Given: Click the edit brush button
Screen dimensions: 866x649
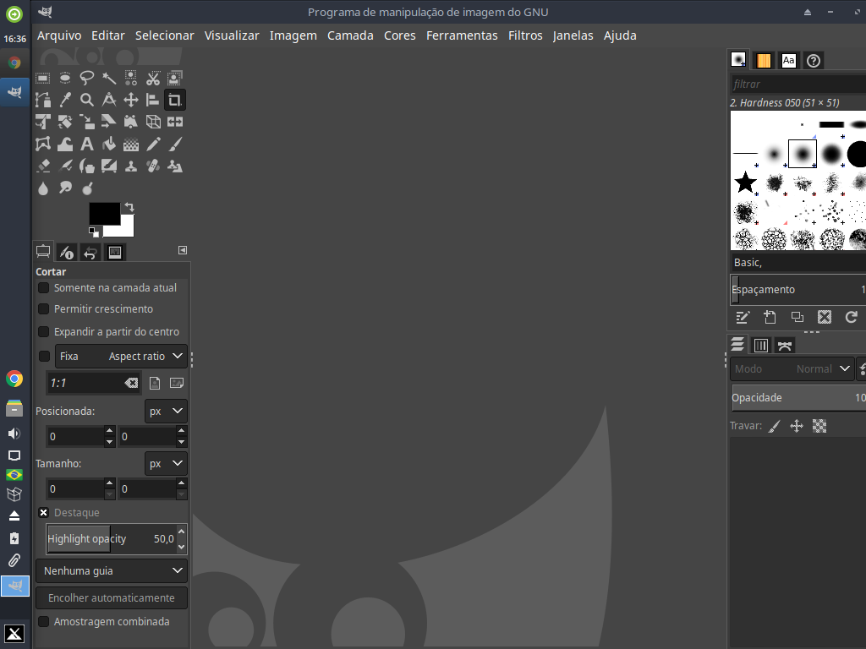Looking at the screenshot, I should pyautogui.click(x=743, y=318).
